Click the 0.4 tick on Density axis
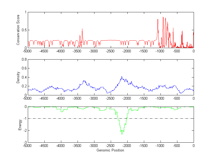The height and width of the screenshot is (160, 214). point(24,77)
